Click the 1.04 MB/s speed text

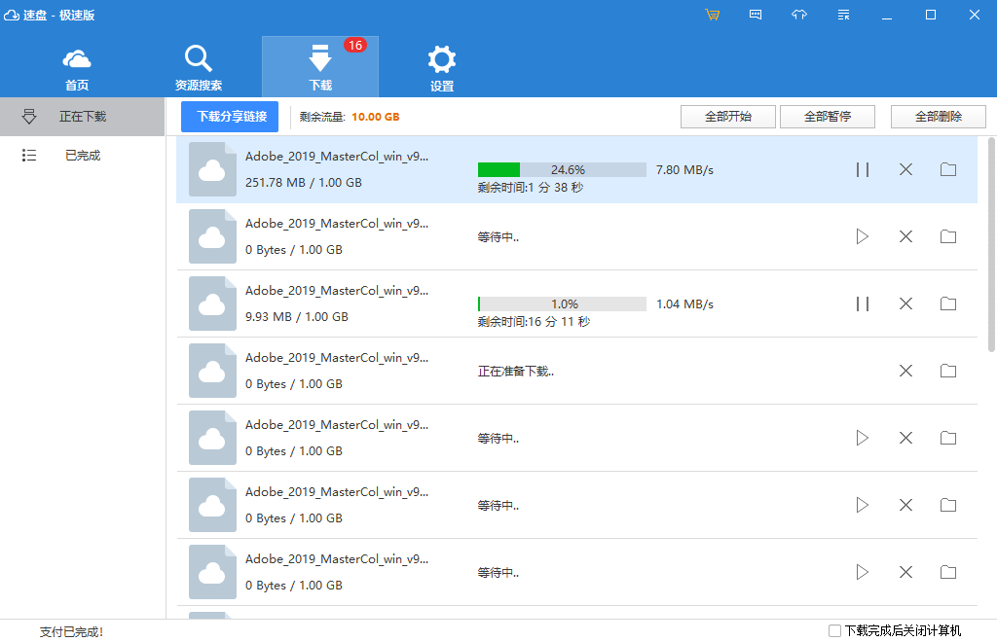pyautogui.click(x=684, y=304)
